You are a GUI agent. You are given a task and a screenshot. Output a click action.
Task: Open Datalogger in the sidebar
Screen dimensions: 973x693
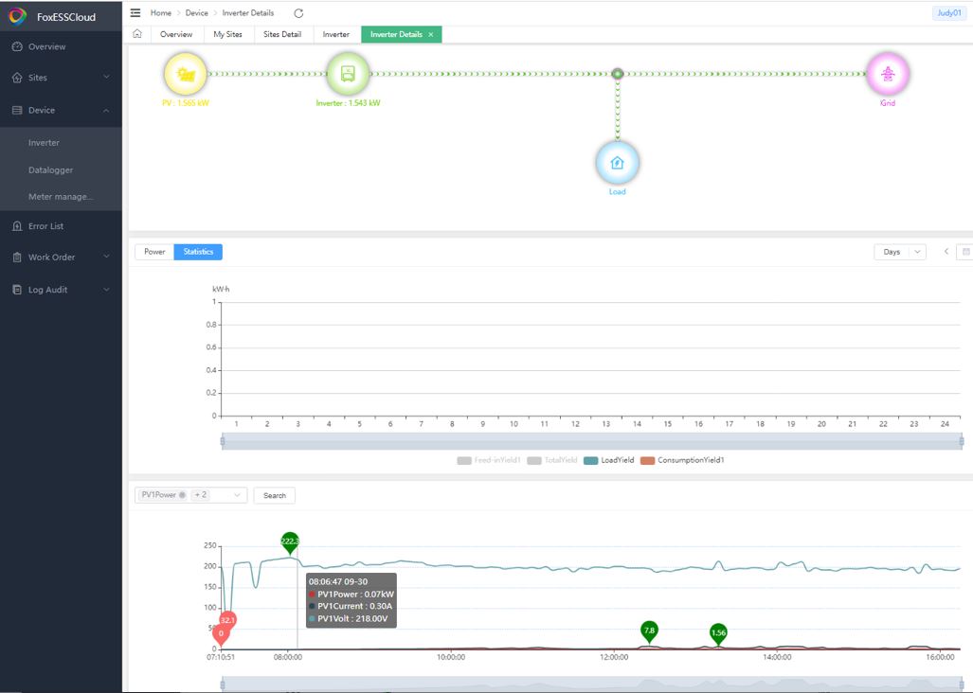click(x=50, y=170)
